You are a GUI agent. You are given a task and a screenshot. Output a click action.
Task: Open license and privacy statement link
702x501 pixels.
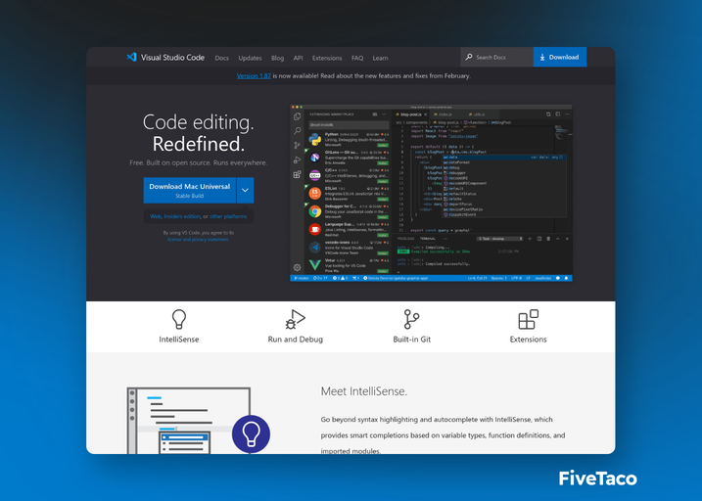(x=199, y=240)
